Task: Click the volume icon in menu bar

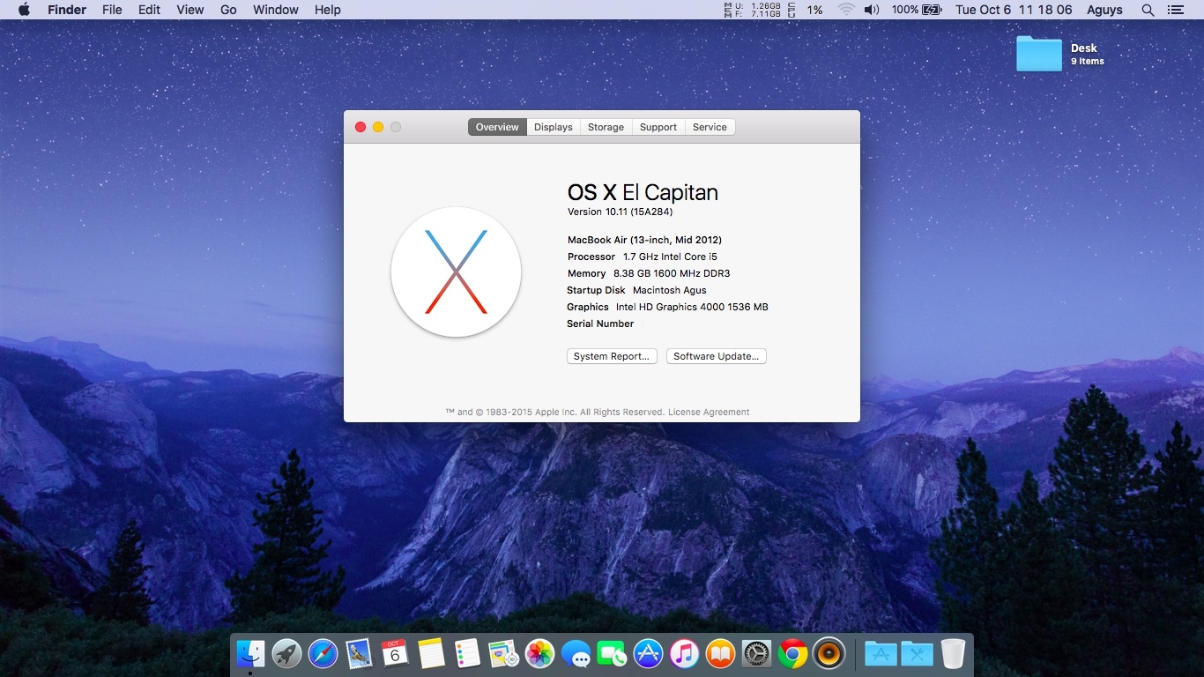Action: click(x=872, y=10)
